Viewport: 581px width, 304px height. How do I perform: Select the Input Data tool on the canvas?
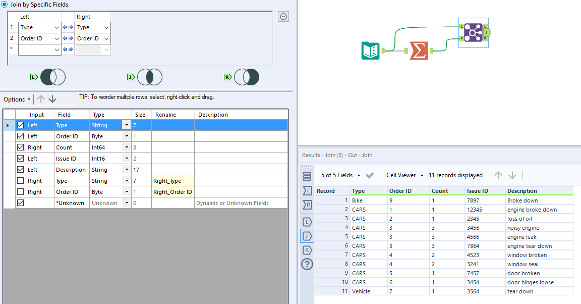(371, 50)
